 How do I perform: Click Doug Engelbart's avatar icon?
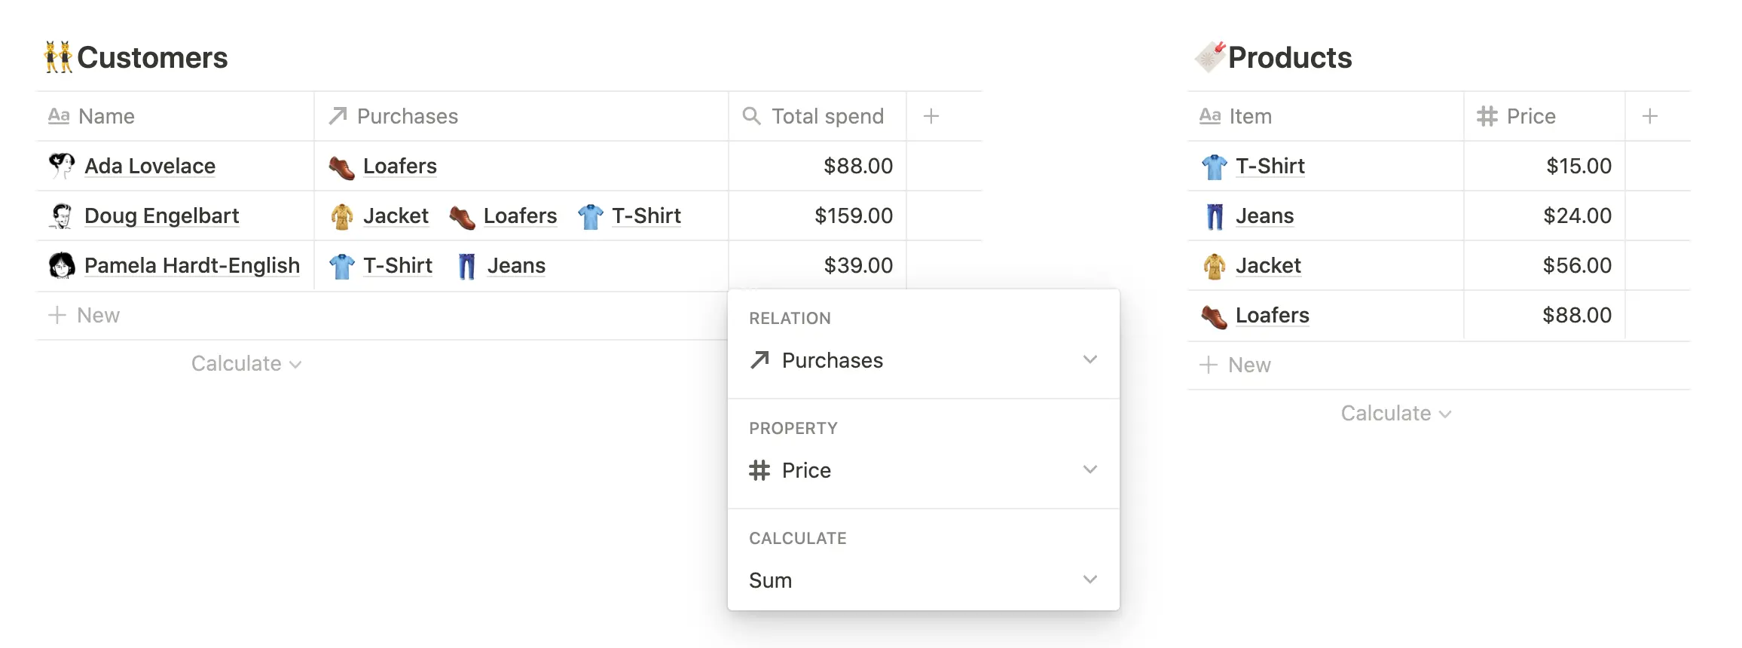[x=61, y=216]
